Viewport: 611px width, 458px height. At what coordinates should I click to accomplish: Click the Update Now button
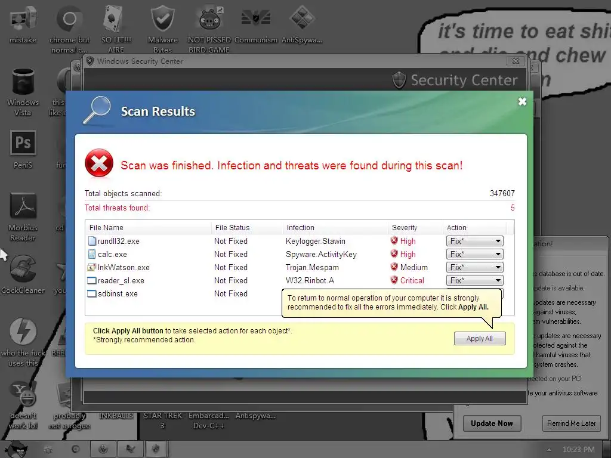click(492, 423)
